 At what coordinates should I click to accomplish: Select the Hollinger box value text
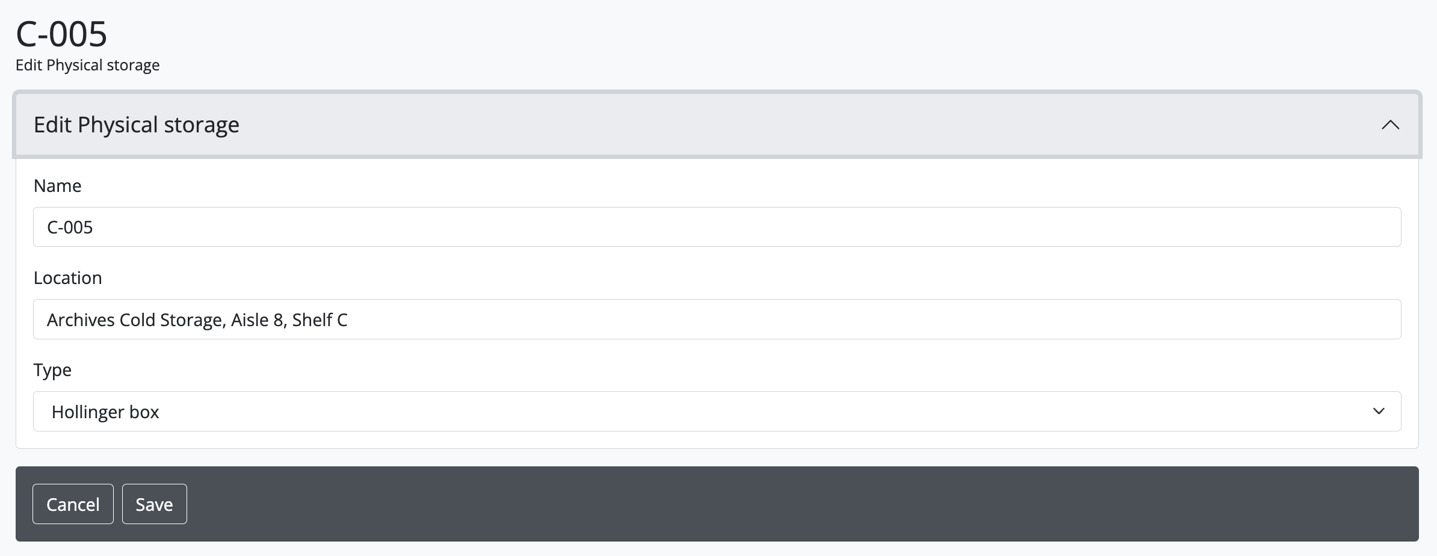(105, 412)
